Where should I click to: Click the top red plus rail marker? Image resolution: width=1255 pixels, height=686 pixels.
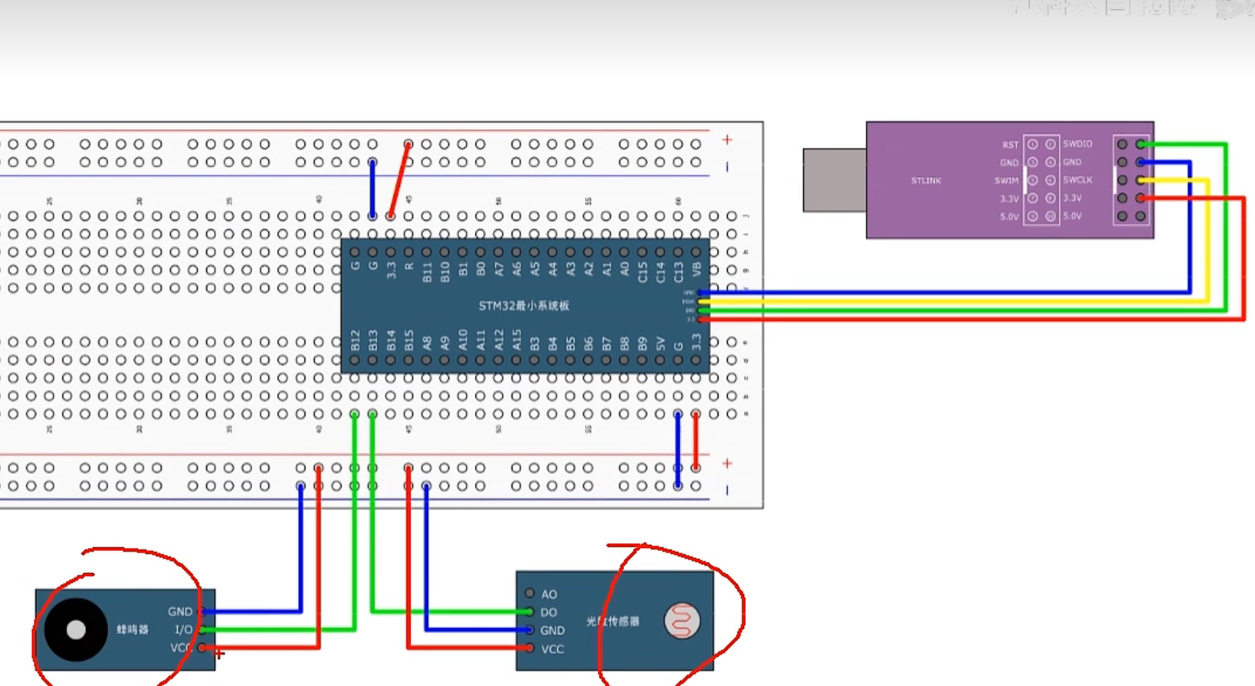pos(727,140)
